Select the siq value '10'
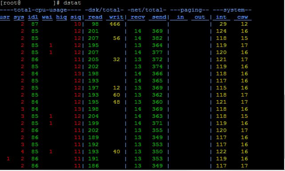 [77, 24]
